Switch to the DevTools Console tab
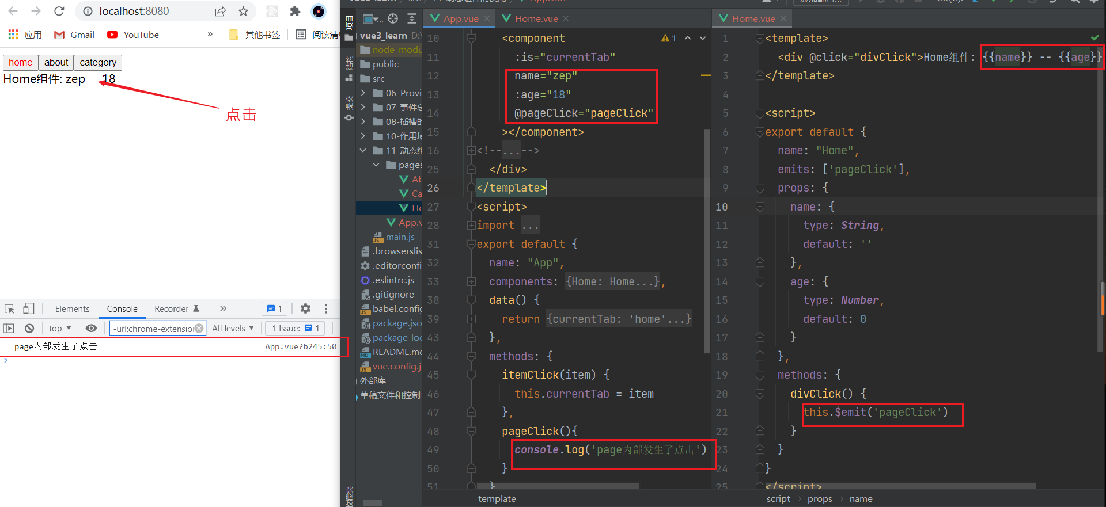Image resolution: width=1106 pixels, height=507 pixels. 122,309
